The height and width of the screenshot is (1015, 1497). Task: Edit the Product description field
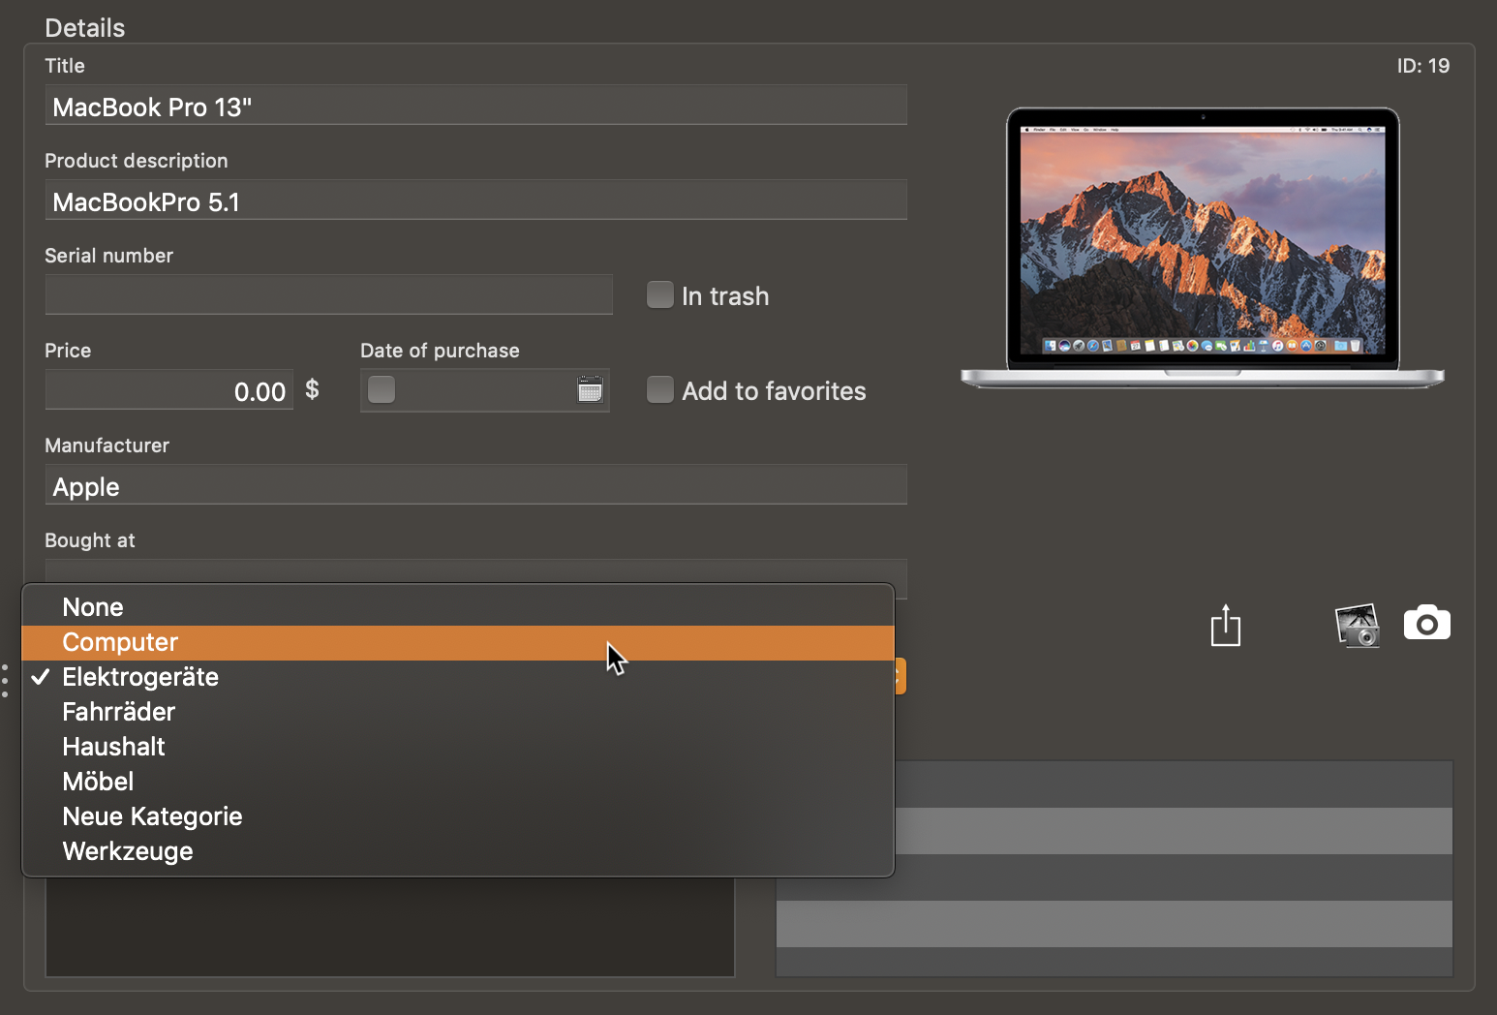[x=475, y=200]
